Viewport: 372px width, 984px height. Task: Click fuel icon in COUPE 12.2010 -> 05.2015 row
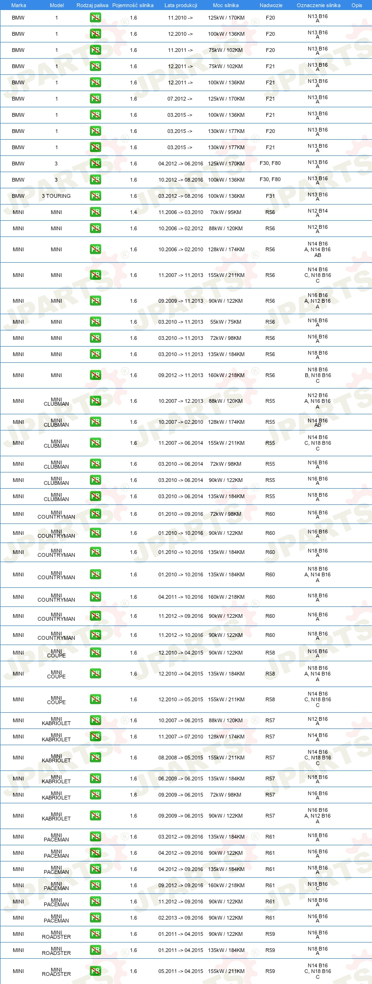pos(95,700)
